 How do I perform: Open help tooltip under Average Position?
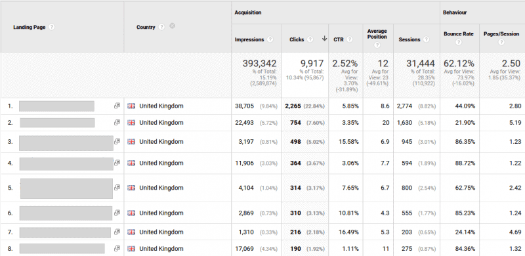click(377, 45)
